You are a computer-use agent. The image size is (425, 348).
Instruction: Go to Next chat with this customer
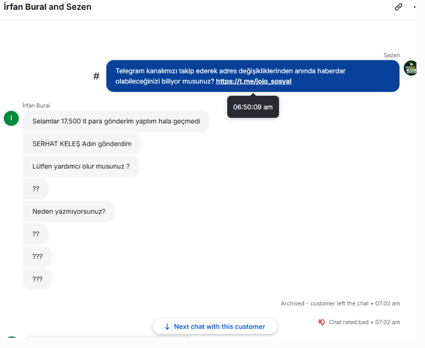215,327
